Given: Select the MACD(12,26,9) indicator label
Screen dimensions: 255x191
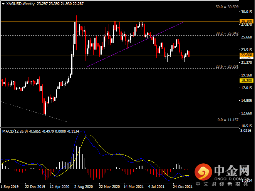Looking at the screenshot, I should [15, 131].
